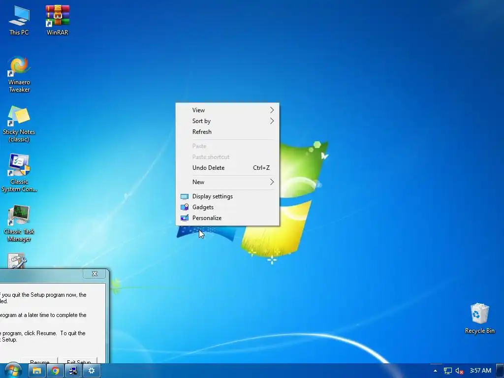Expand the Sort by submenu
This screenshot has width=504, height=378.
(x=227, y=121)
